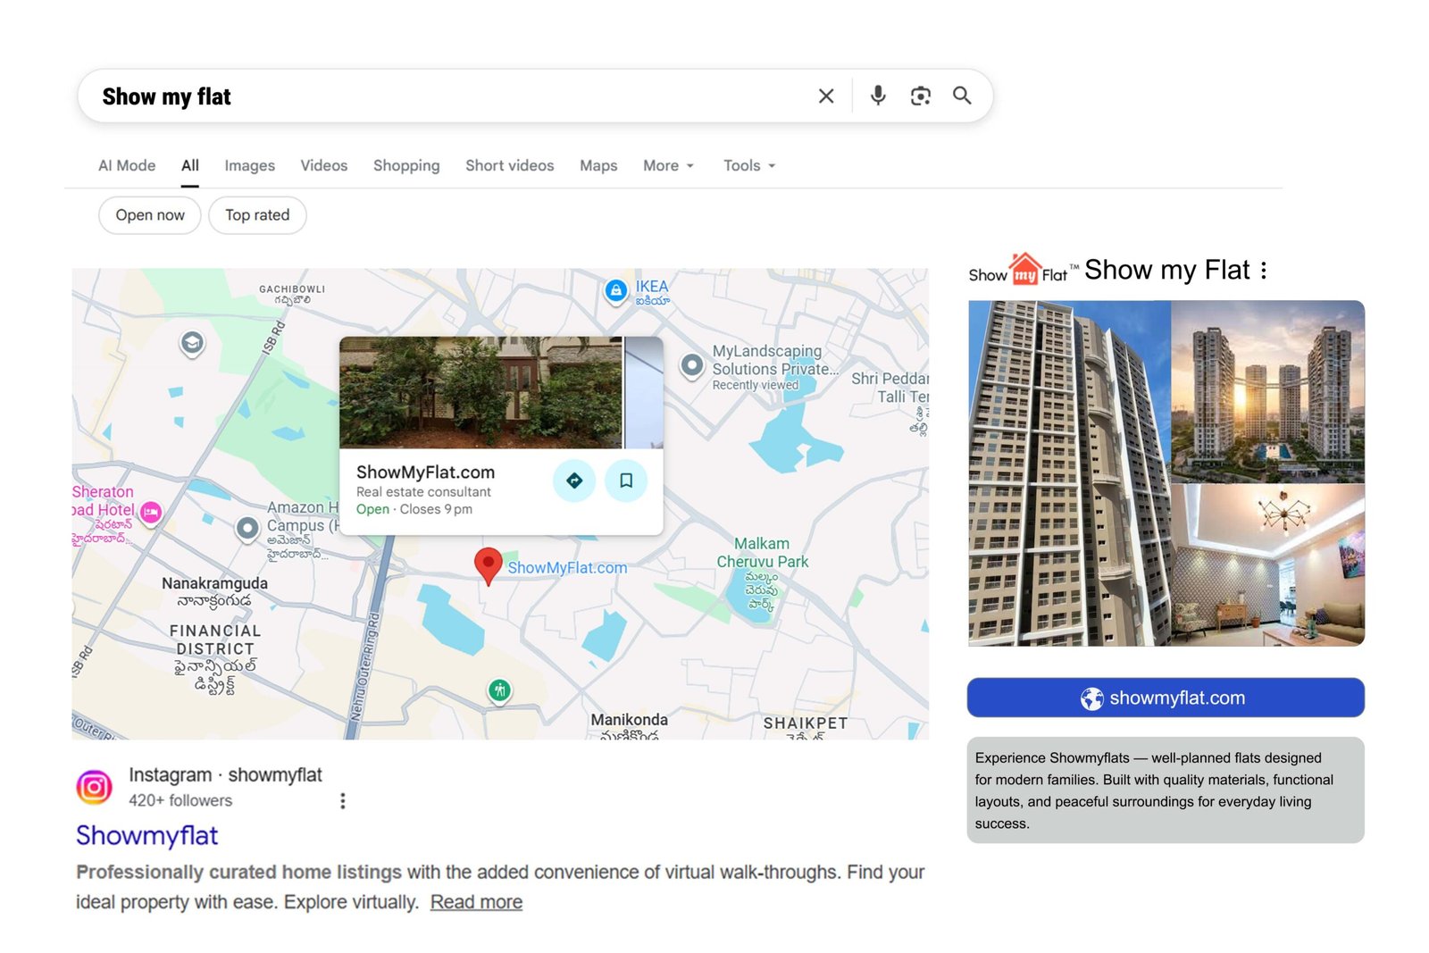The width and height of the screenshot is (1429, 953).
Task: Click the red ShowMyFlat.com map pin
Action: [488, 564]
